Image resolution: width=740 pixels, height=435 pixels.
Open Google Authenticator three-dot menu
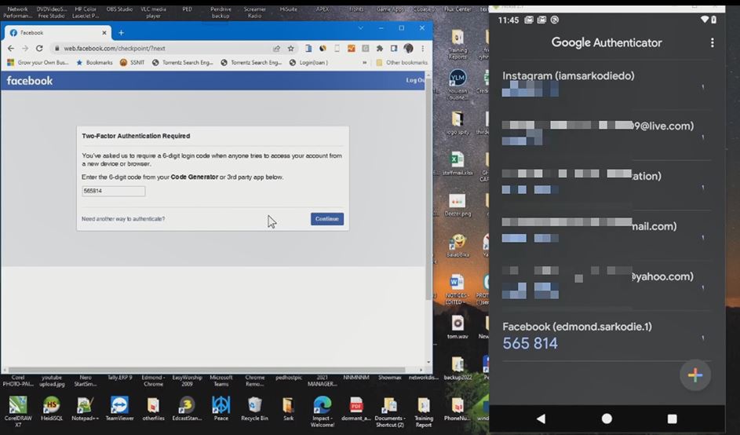[712, 43]
